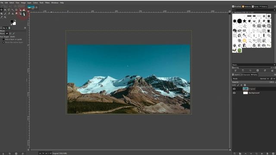
Task: Hide the Background layer via eye icon
Action: point(234,93)
